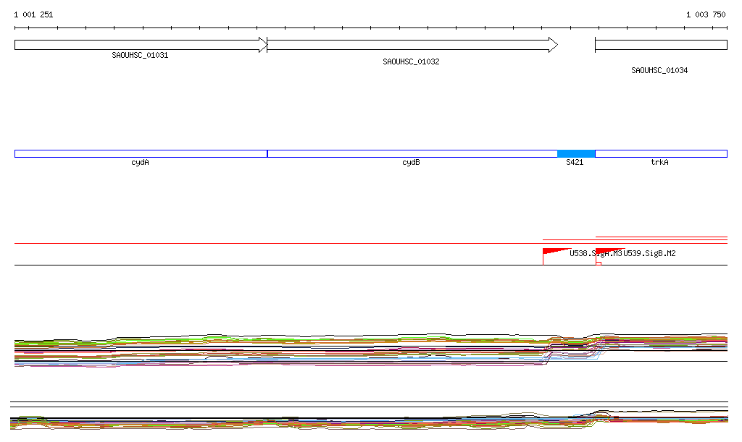Click the cydA gene name label

141,163
